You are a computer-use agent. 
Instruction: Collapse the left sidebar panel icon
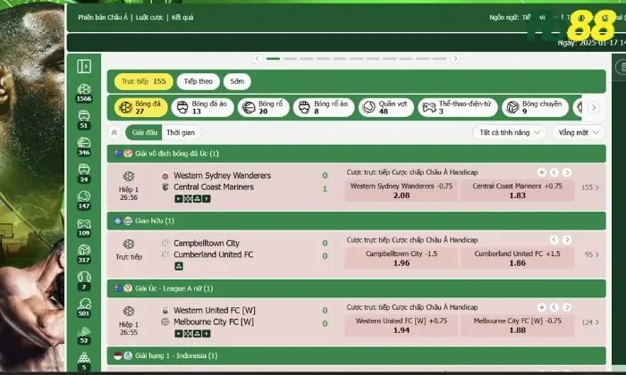(x=84, y=66)
